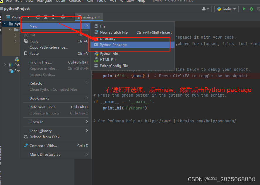Screen dimensions: 260x185
Task: Click the Copy icon in context menu
Action: click(26, 41)
